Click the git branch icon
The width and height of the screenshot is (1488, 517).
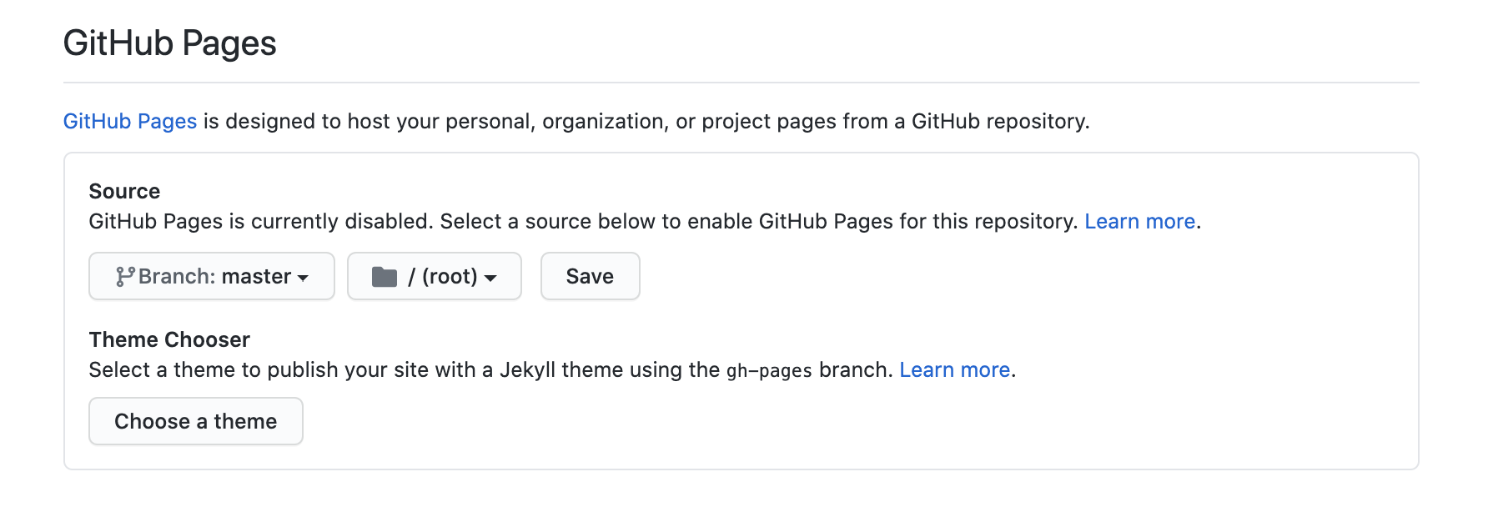(125, 277)
